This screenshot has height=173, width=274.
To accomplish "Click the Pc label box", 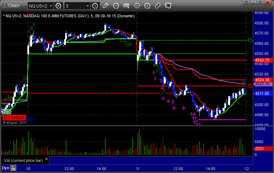I will (6, 112).
